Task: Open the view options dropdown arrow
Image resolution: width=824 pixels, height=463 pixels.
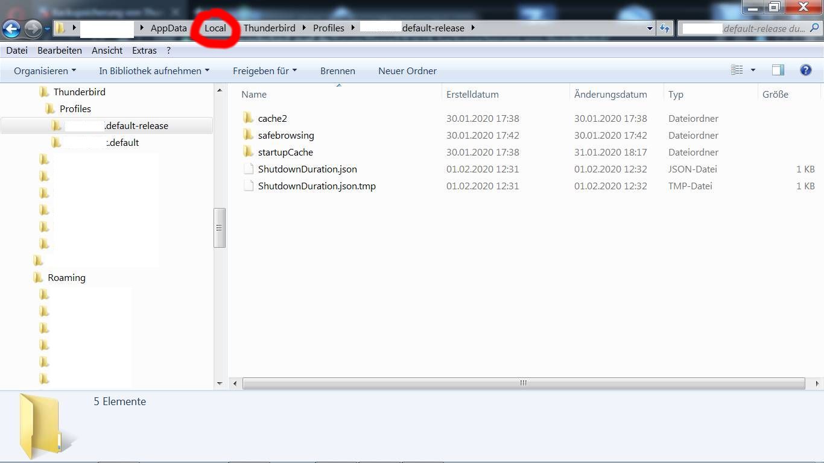Action: (x=753, y=71)
